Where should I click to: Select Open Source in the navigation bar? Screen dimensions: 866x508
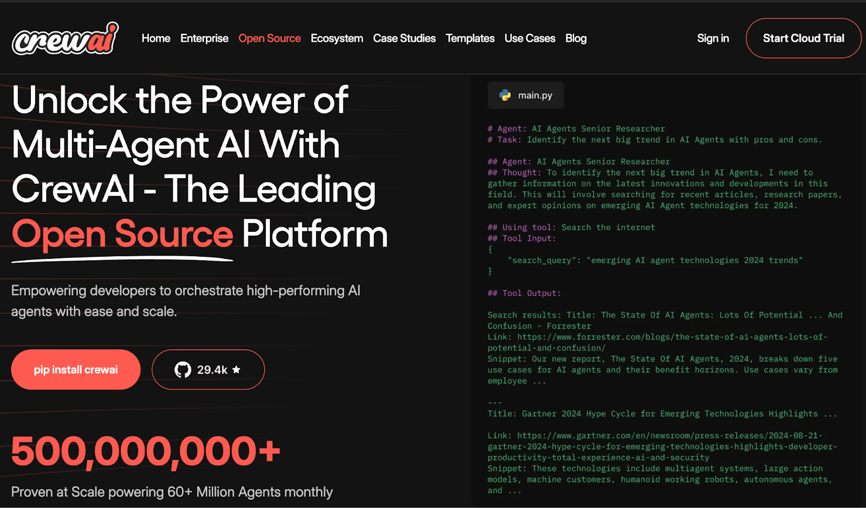(270, 38)
